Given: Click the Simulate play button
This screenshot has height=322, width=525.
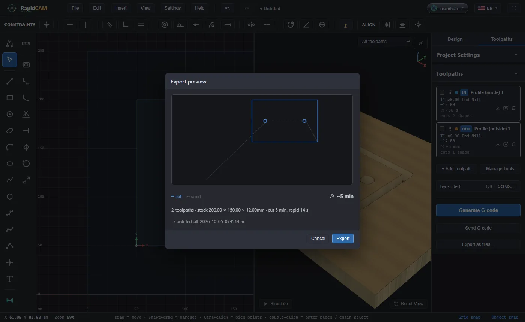Looking at the screenshot, I should pos(276,304).
